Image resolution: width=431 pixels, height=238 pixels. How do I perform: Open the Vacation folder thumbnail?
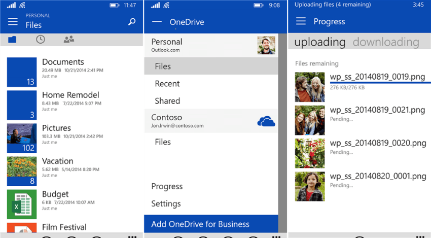pos(22,171)
